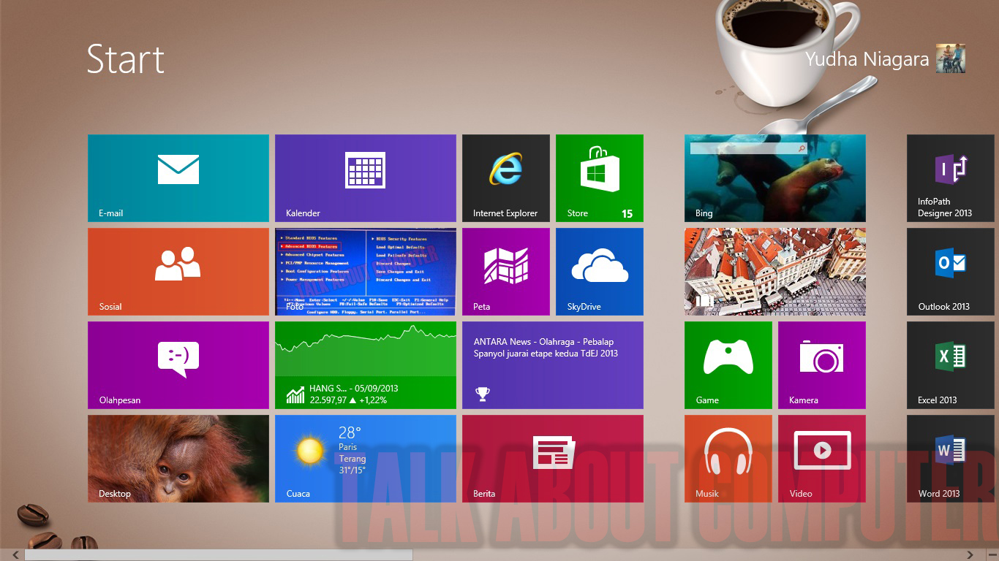The height and width of the screenshot is (561, 999).
Task: Open the Desktop tile with orangutan image
Action: pyautogui.click(x=178, y=459)
